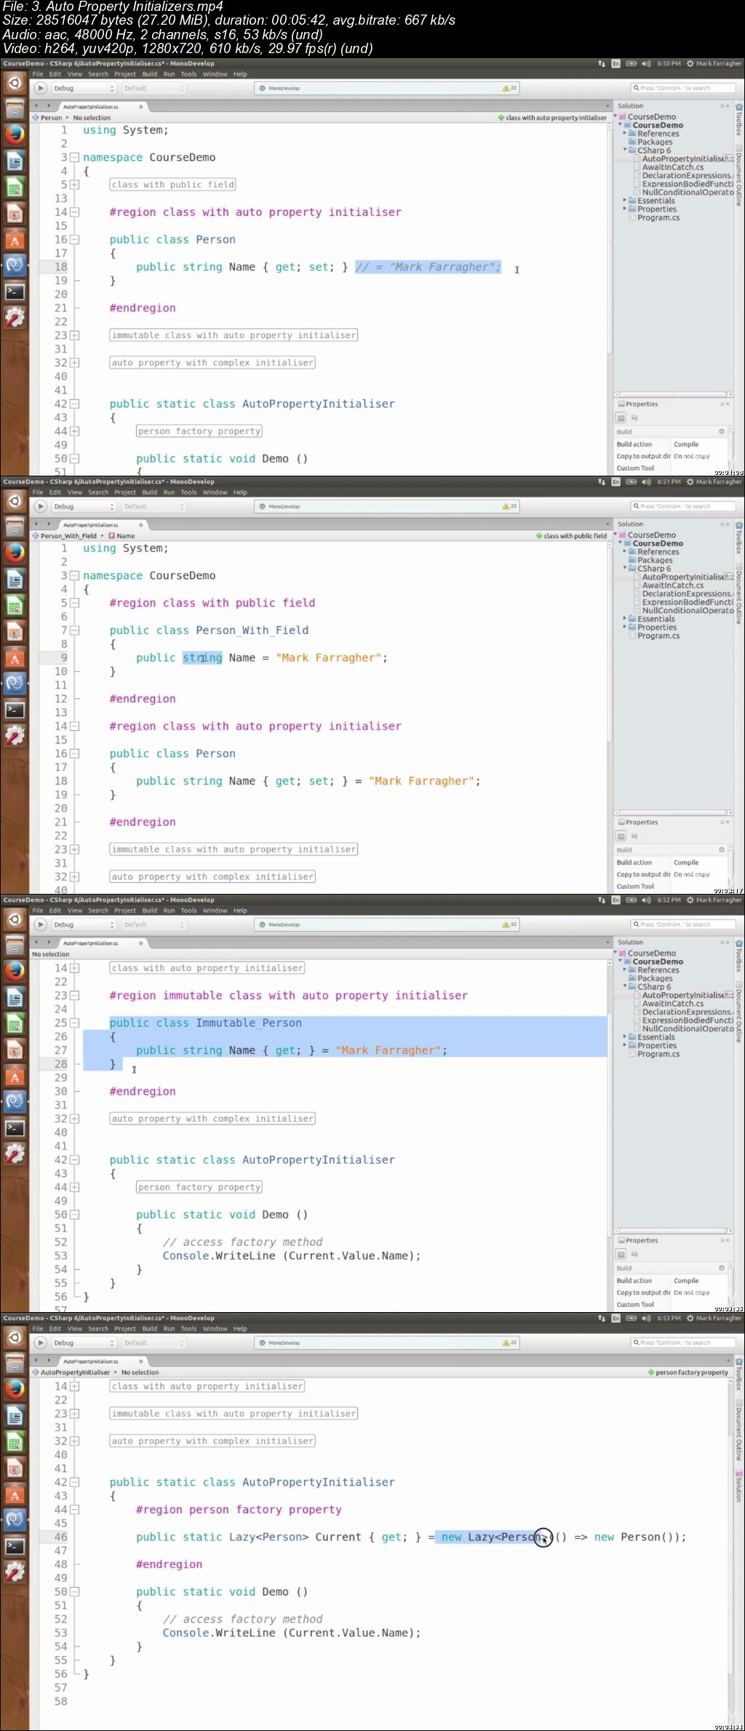
Task: Open the 'Do not copy' dropdown in the 6:51 PM frame
Action: click(698, 874)
